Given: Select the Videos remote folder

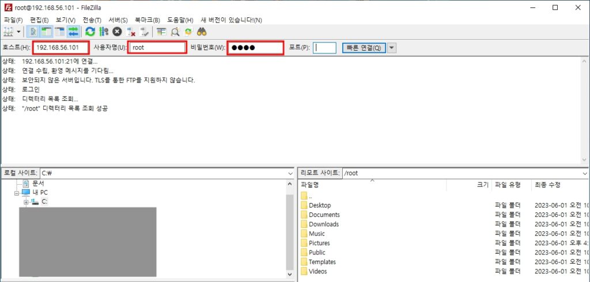Looking at the screenshot, I should (317, 271).
